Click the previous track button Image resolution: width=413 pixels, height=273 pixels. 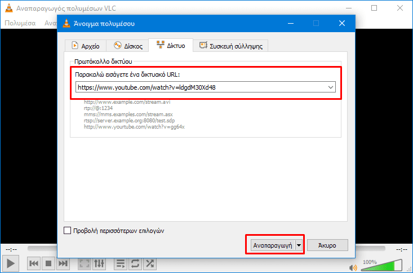pos(34,263)
